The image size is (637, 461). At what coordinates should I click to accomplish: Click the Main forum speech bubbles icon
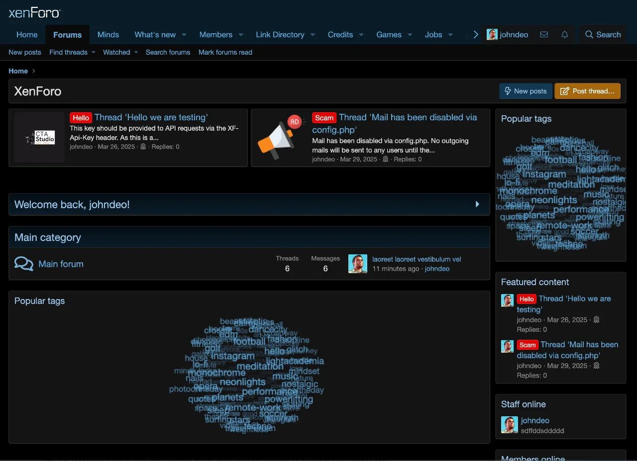[x=24, y=264]
